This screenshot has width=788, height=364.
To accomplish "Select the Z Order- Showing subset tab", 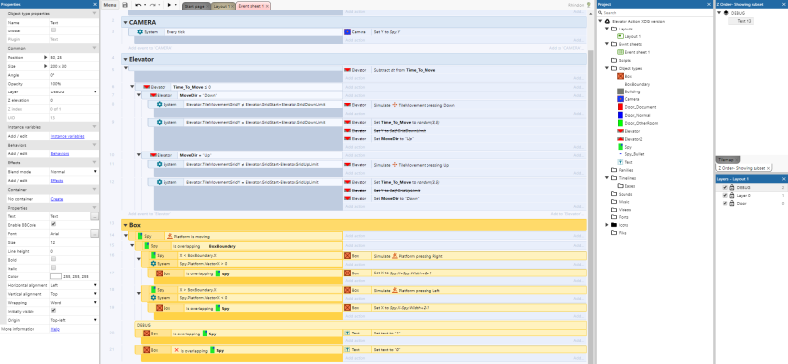I will tap(745, 167).
